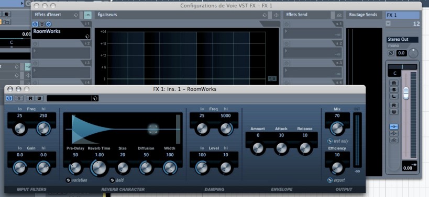Click the EQ curve reset icon at the graph edge
The width and height of the screenshot is (429, 197).
coord(272,78)
